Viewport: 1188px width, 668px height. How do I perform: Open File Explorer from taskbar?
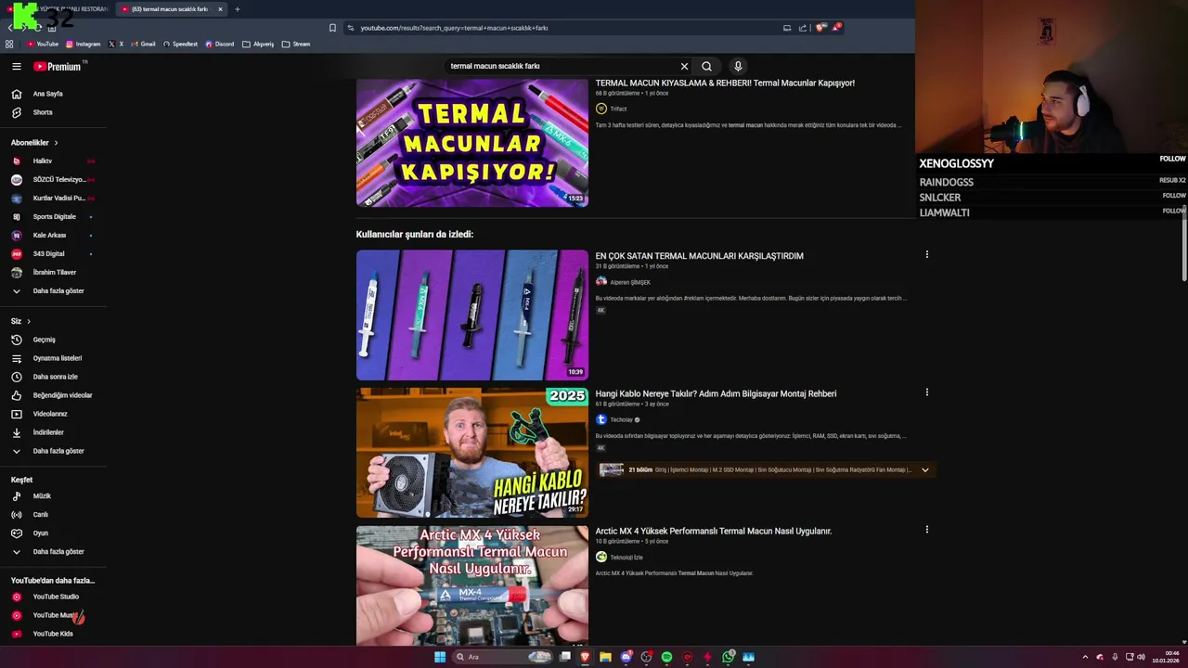pos(605,657)
